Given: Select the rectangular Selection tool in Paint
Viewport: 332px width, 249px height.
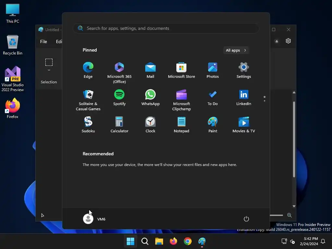Looking at the screenshot, I should (x=49, y=62).
